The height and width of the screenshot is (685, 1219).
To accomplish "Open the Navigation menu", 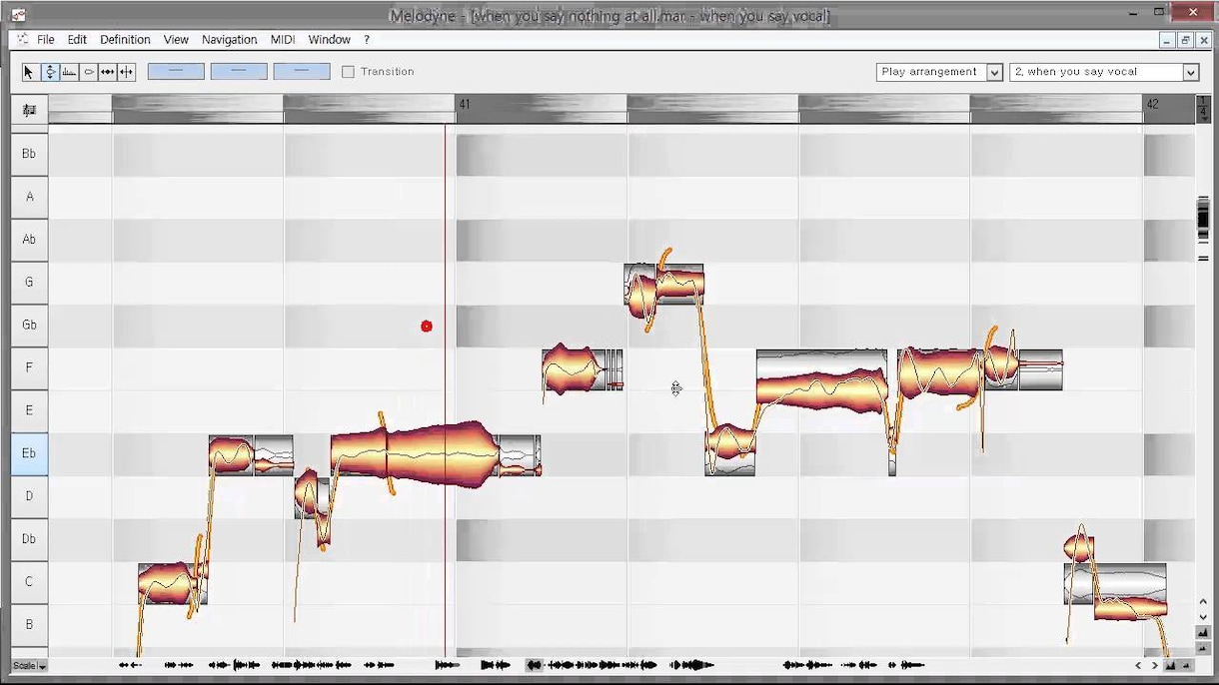I will (229, 40).
